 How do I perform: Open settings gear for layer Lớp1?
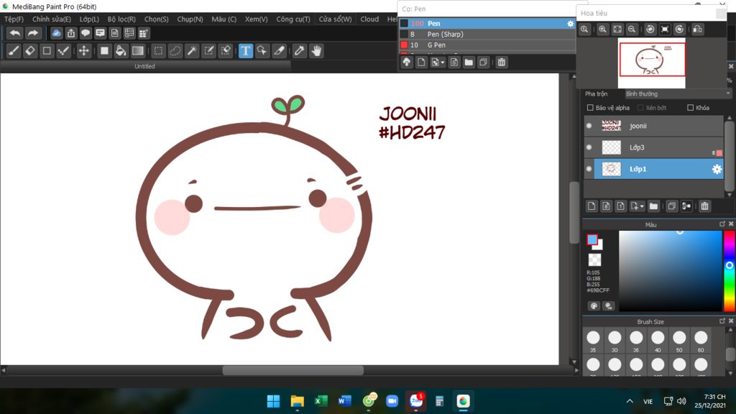pos(717,169)
